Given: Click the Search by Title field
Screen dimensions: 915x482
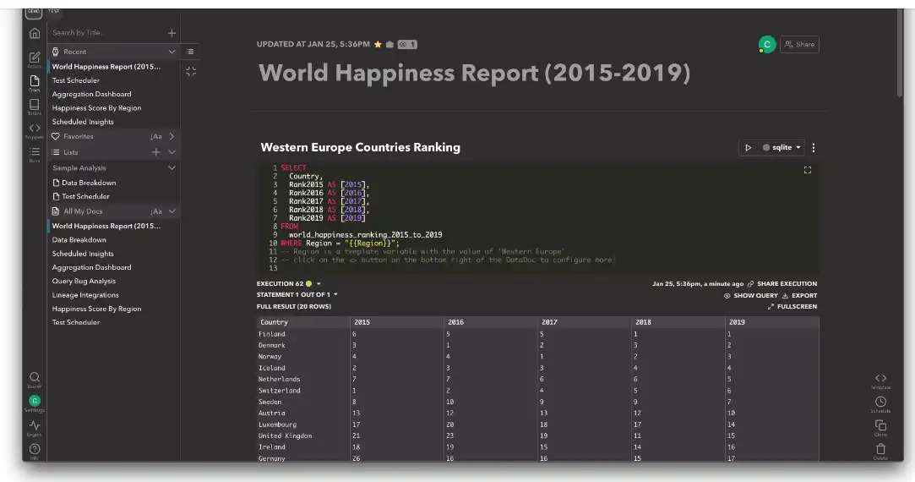Looking at the screenshot, I should 107,33.
